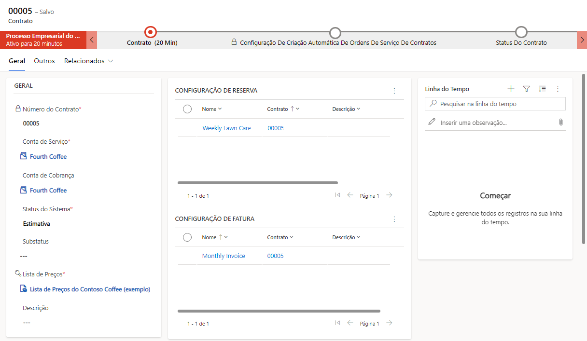Select the Contrato stage circle
Image resolution: width=587 pixels, height=341 pixels.
coord(151,32)
